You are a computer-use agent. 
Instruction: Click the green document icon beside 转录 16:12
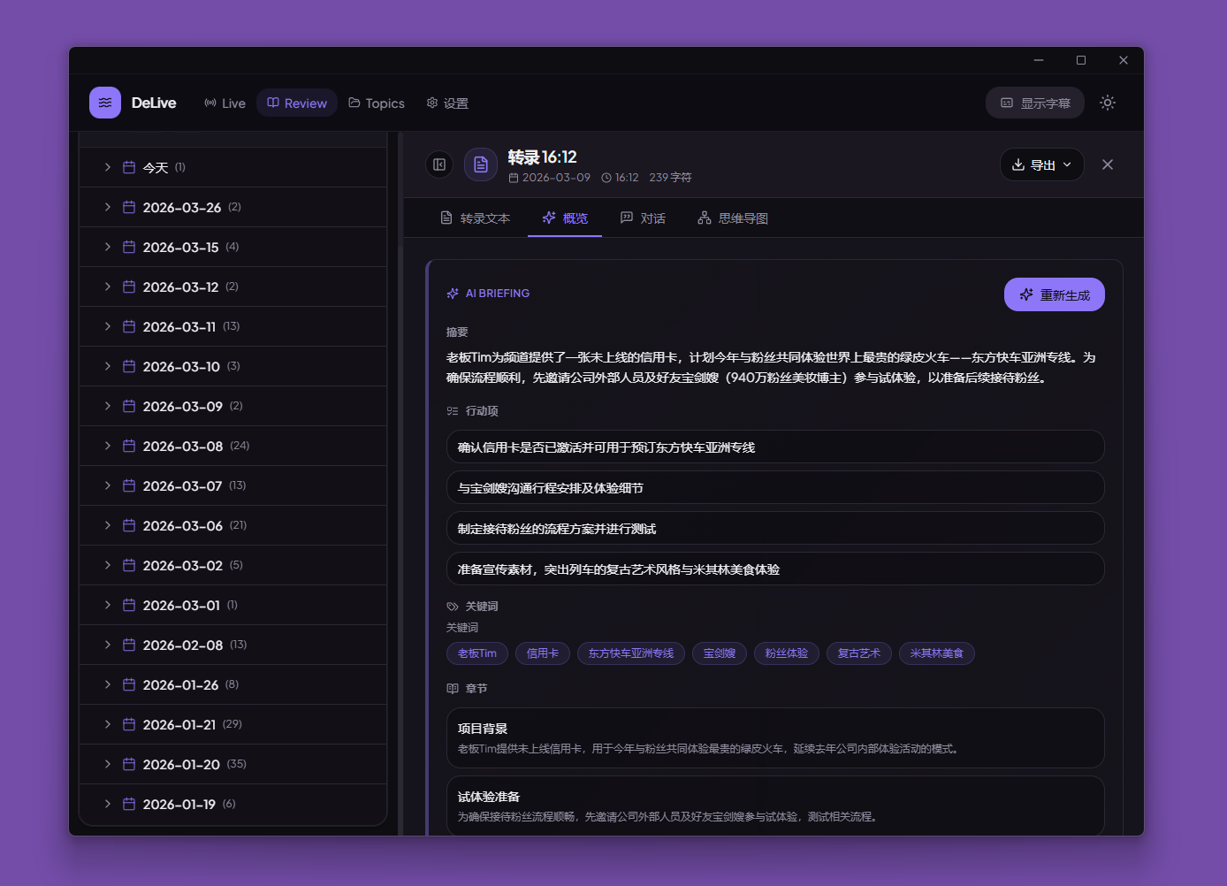tap(480, 164)
